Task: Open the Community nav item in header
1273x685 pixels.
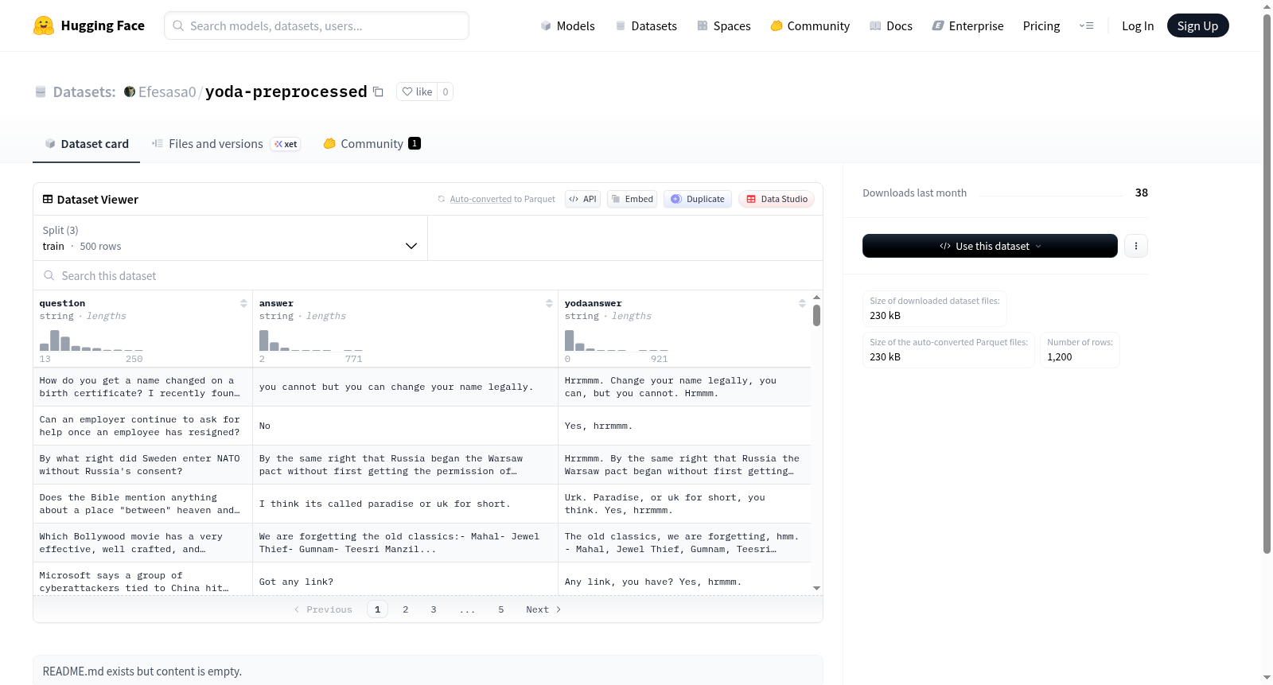Action: click(x=810, y=25)
